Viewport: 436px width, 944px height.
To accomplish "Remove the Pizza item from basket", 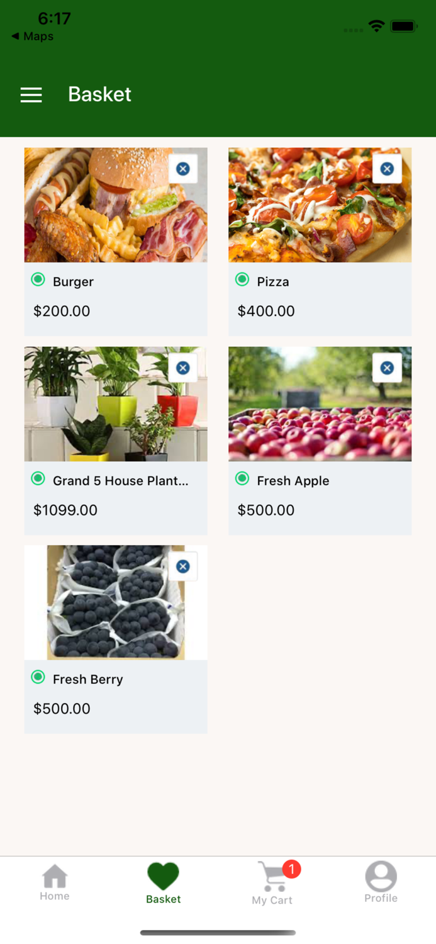I will [x=388, y=168].
